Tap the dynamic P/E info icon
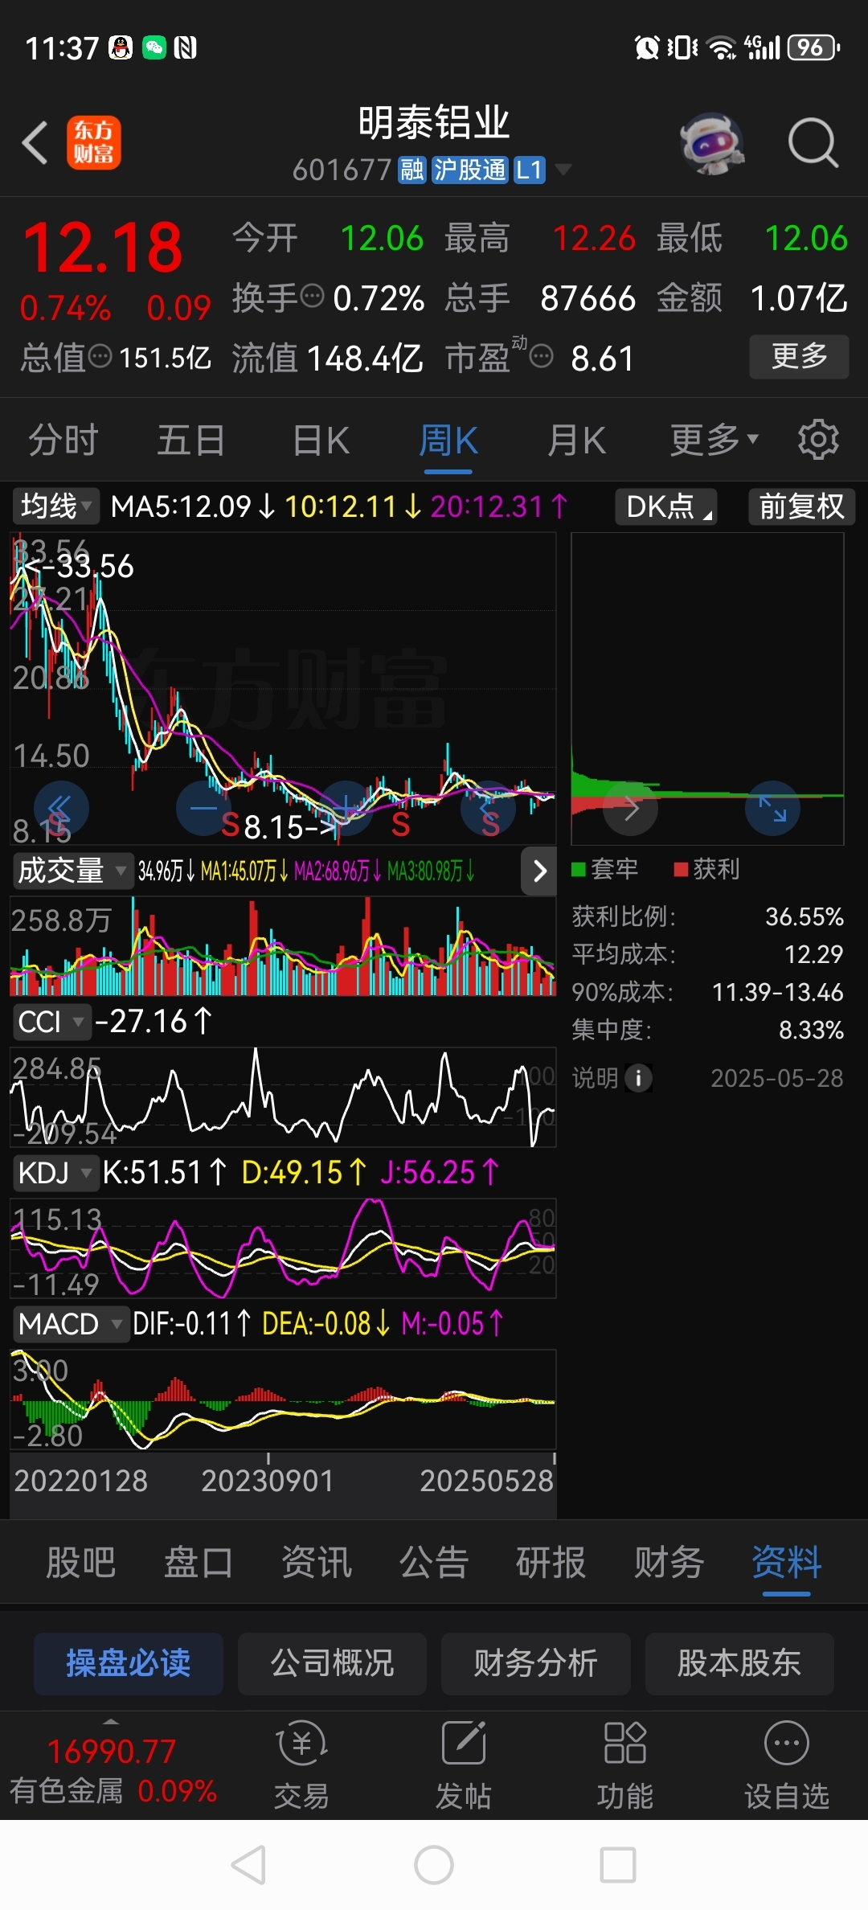868x1910 pixels. [542, 355]
